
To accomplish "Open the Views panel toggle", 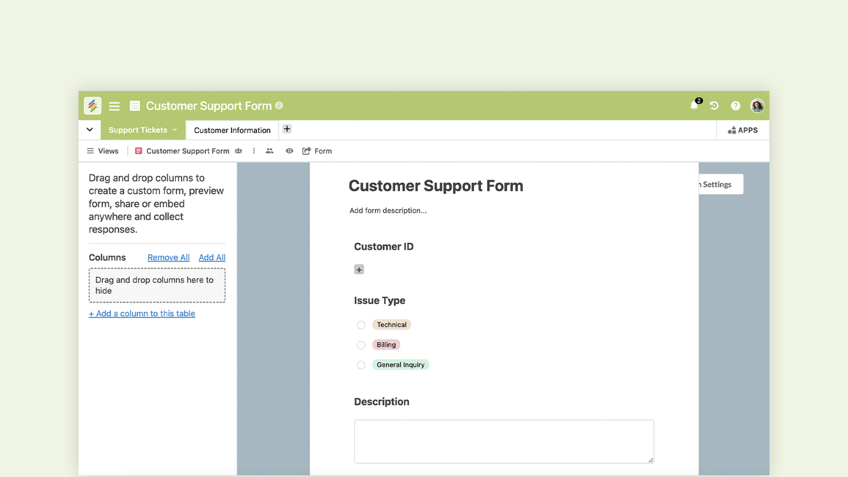I will click(102, 151).
